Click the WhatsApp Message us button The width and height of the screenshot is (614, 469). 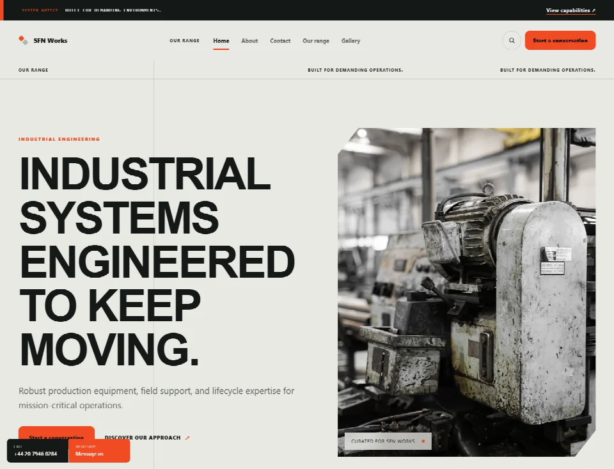99,450
